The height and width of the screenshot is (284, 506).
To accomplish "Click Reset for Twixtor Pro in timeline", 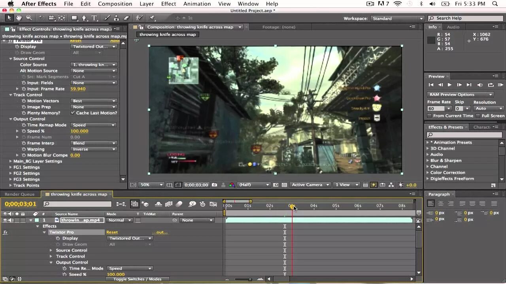I will click(112, 232).
